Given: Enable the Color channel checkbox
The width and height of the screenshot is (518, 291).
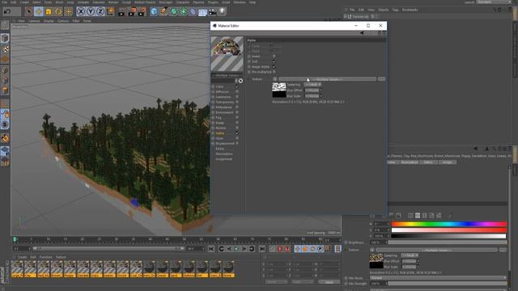Looking at the screenshot, I should click(237, 86).
